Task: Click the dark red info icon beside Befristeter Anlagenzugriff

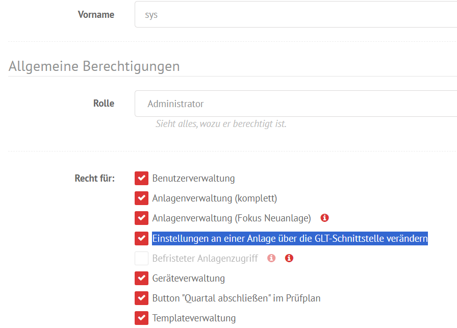Action: tap(289, 258)
